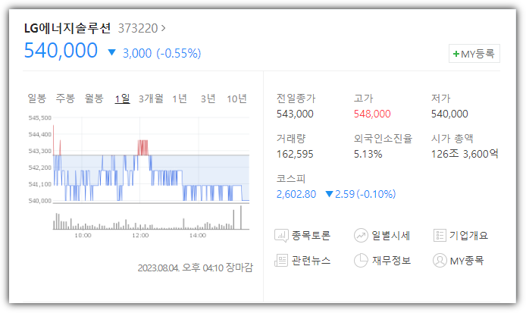
Task: Click the intraday price line chart
Action: (151, 161)
